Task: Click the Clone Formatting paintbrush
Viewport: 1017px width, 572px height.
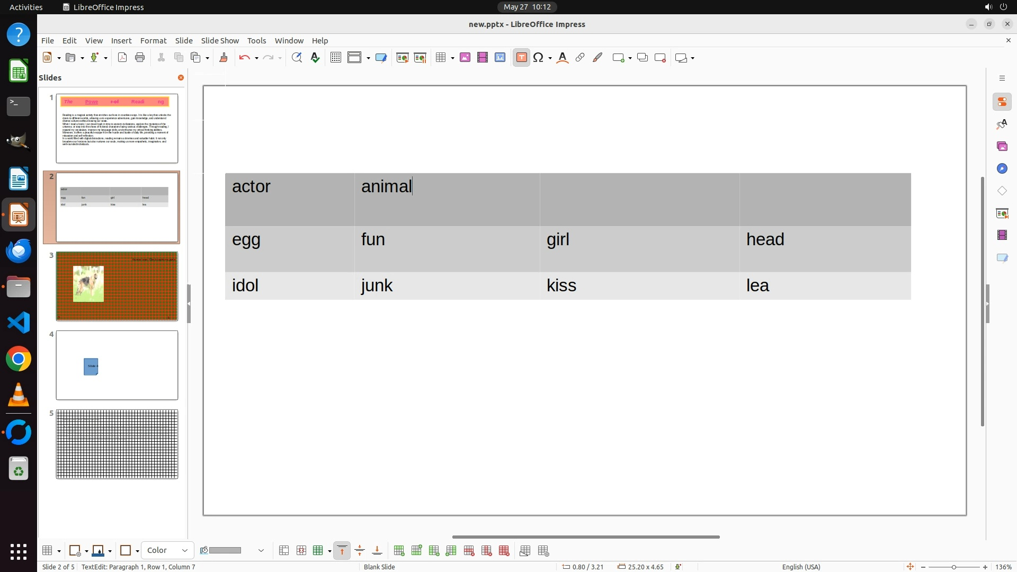Action: [x=224, y=58]
